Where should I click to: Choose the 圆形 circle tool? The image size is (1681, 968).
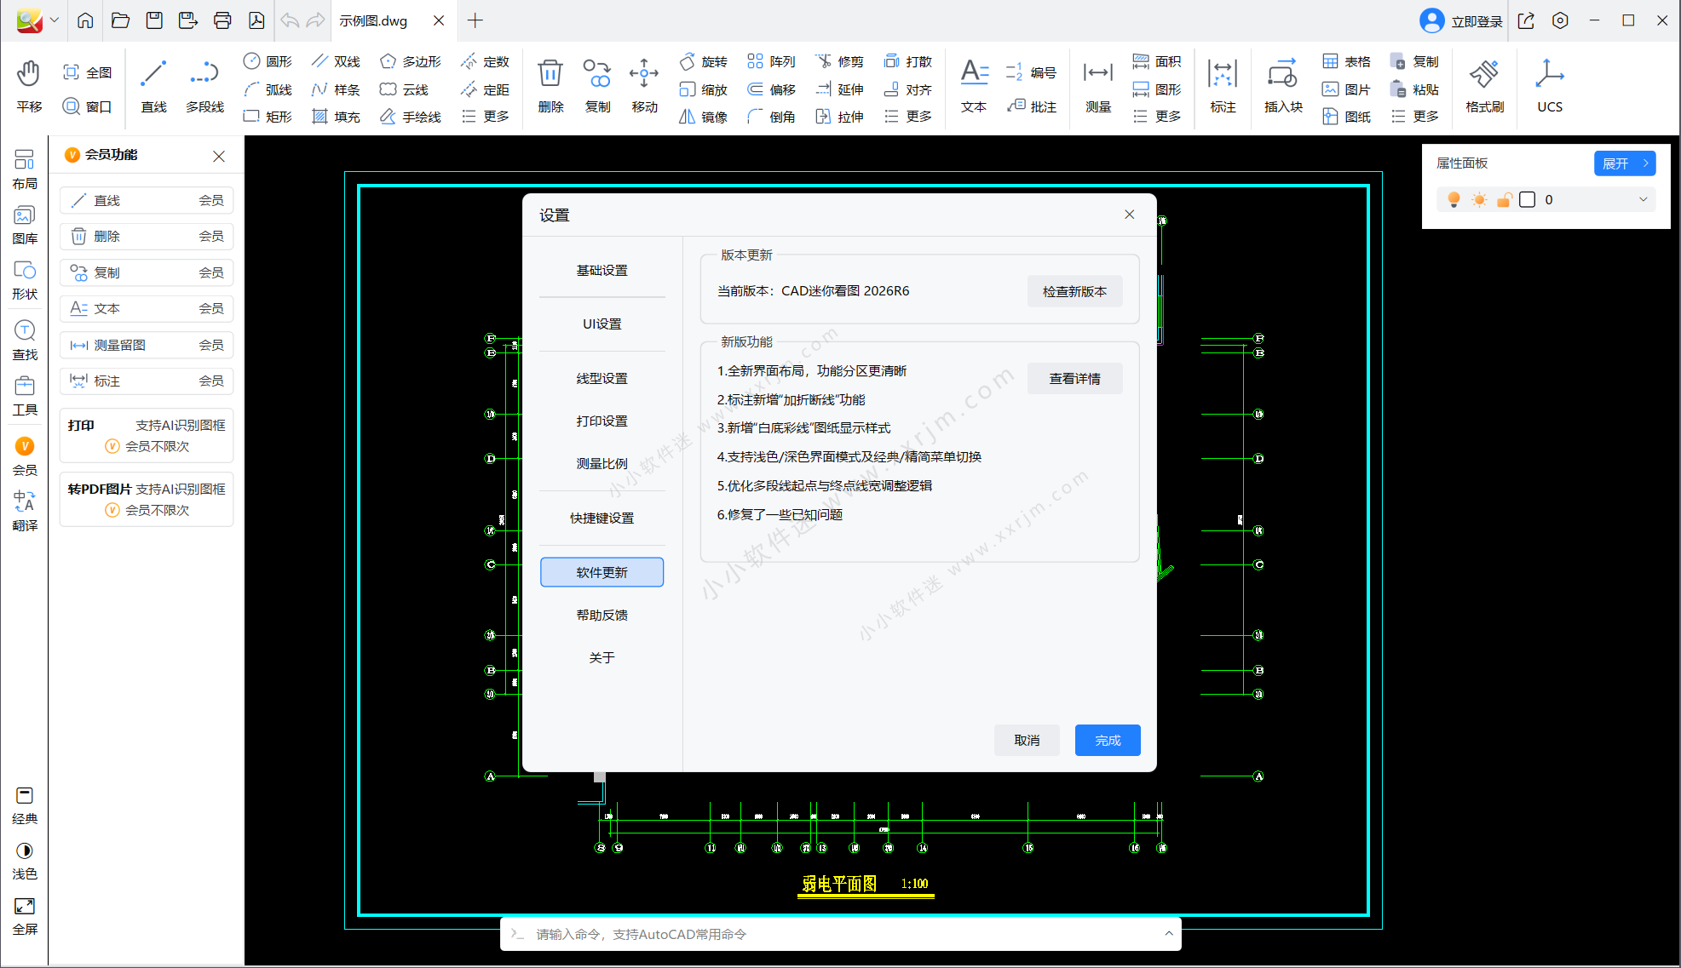click(268, 61)
